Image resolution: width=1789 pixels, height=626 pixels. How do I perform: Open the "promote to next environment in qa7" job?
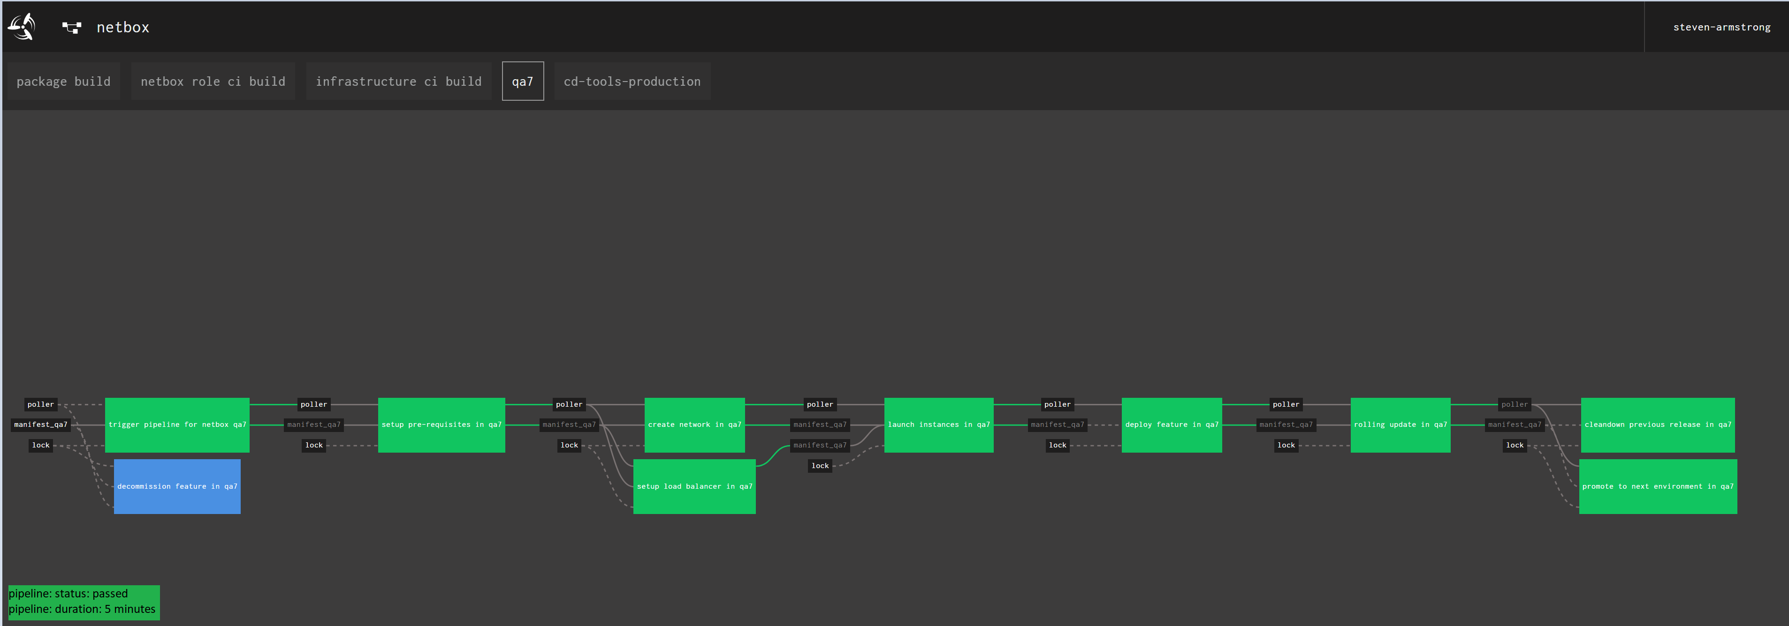click(1659, 486)
